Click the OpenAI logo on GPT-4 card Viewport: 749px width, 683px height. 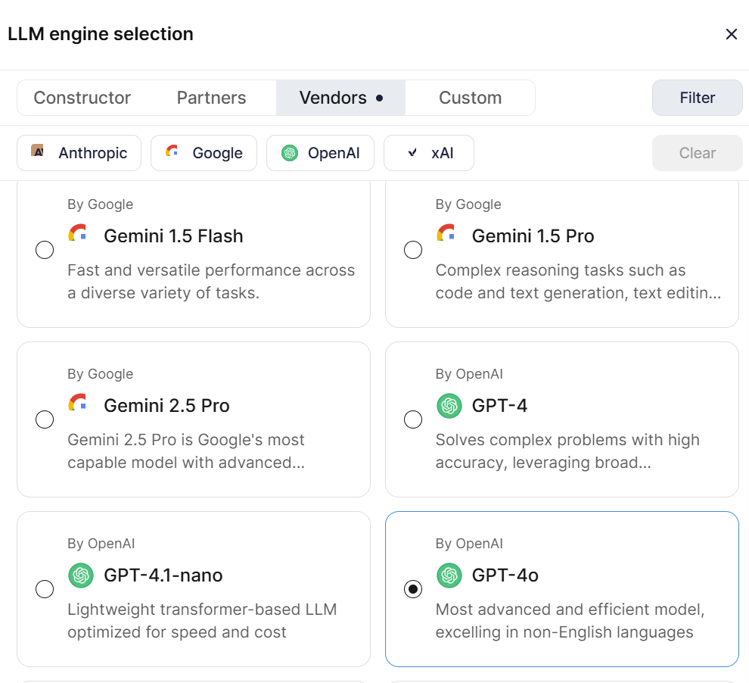tap(449, 406)
